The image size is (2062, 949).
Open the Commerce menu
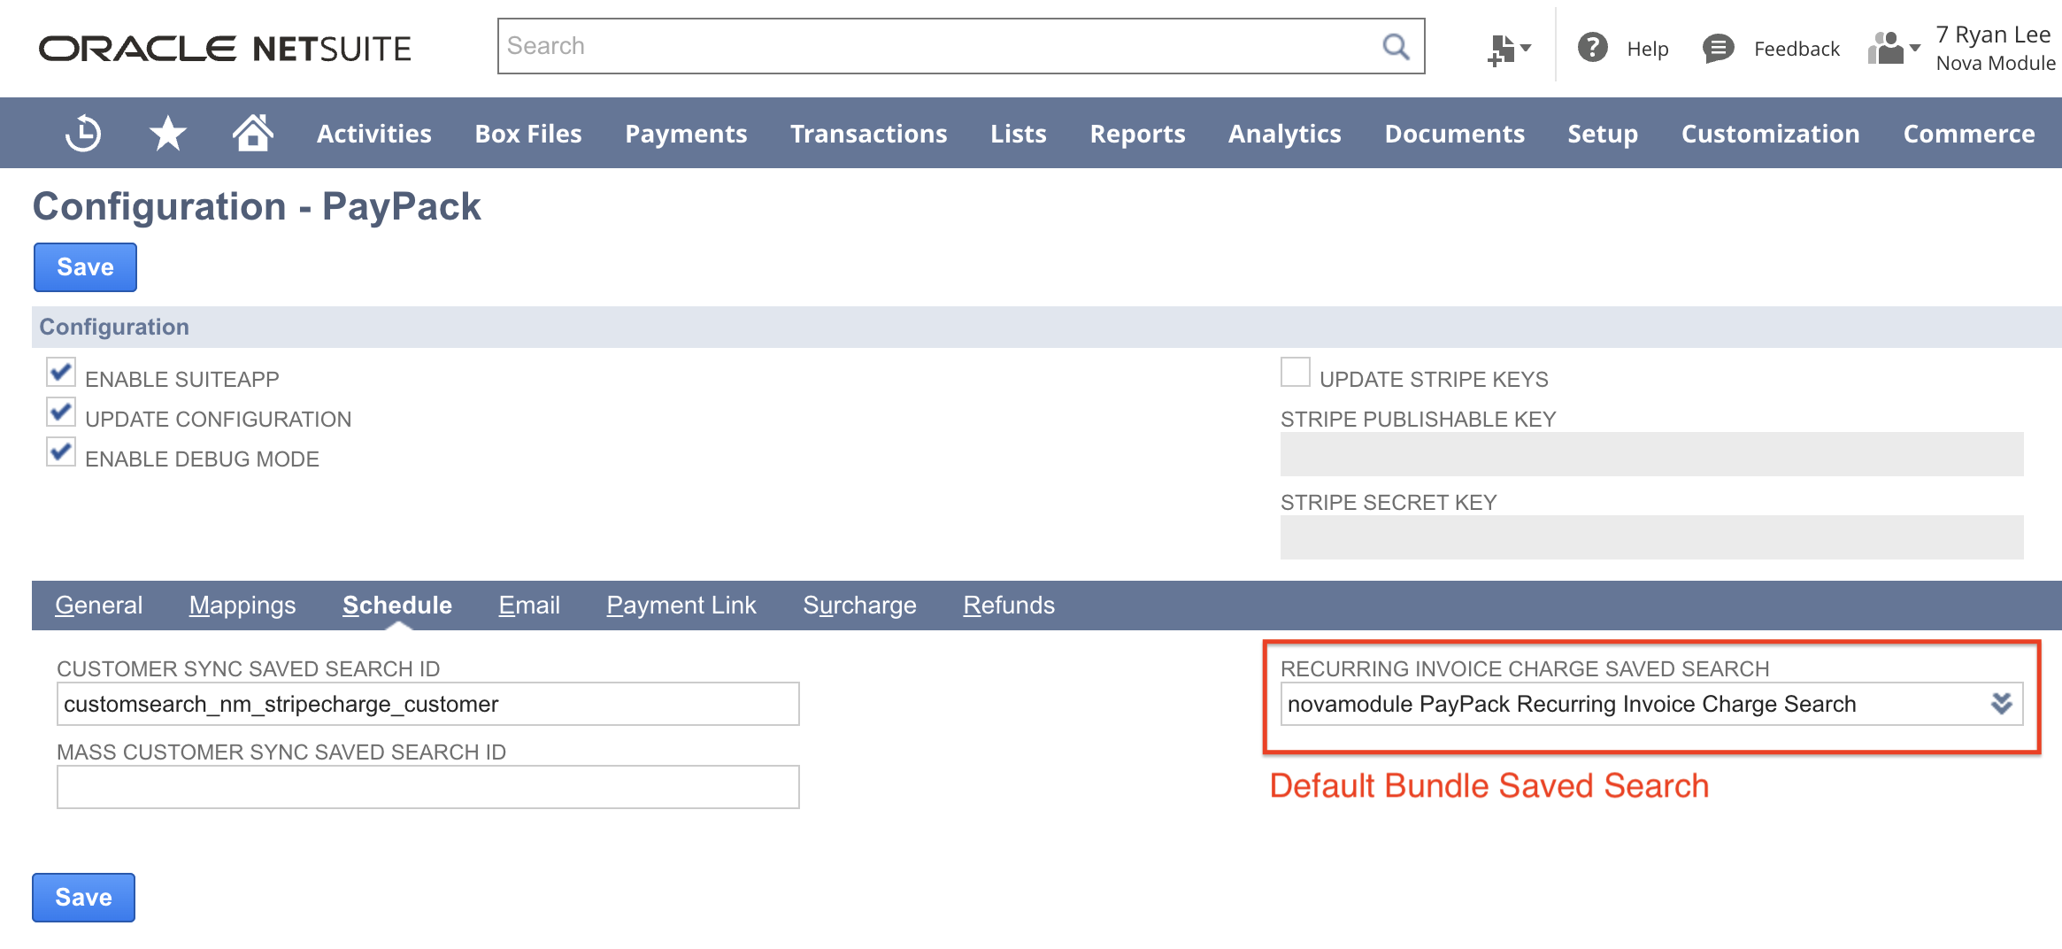point(1969,134)
